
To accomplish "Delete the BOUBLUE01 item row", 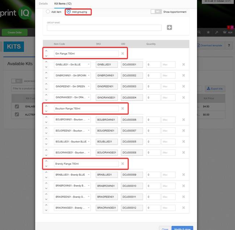I will click(184, 141).
